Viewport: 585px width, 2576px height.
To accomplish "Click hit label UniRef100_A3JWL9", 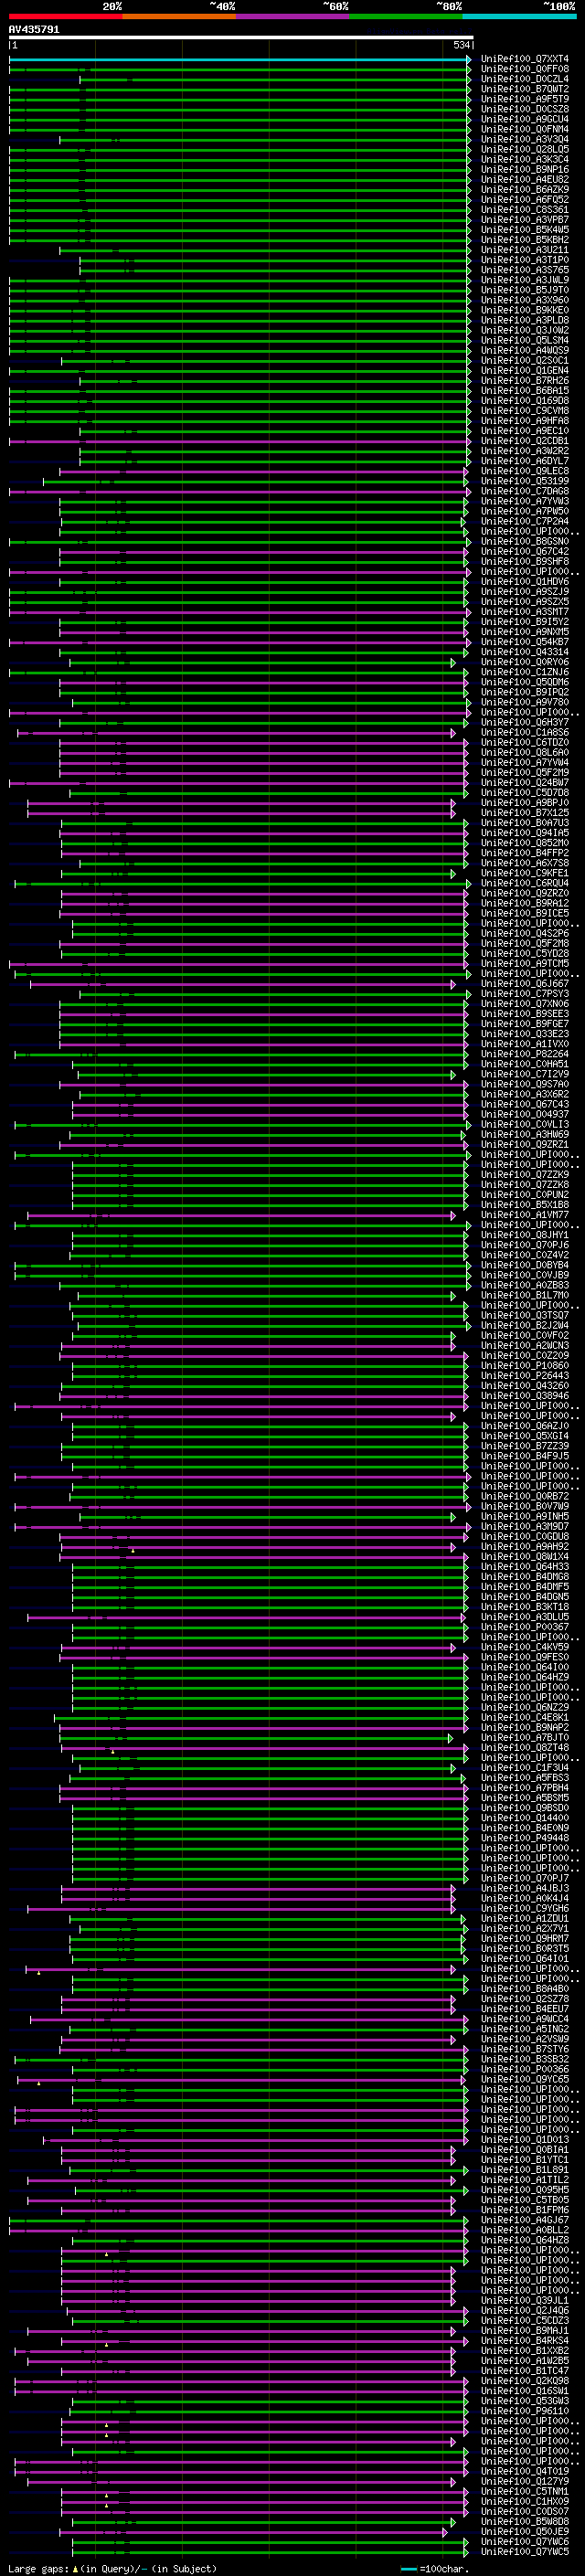I will pos(525,280).
